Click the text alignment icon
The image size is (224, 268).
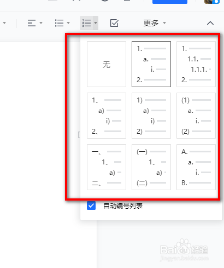tap(32, 23)
